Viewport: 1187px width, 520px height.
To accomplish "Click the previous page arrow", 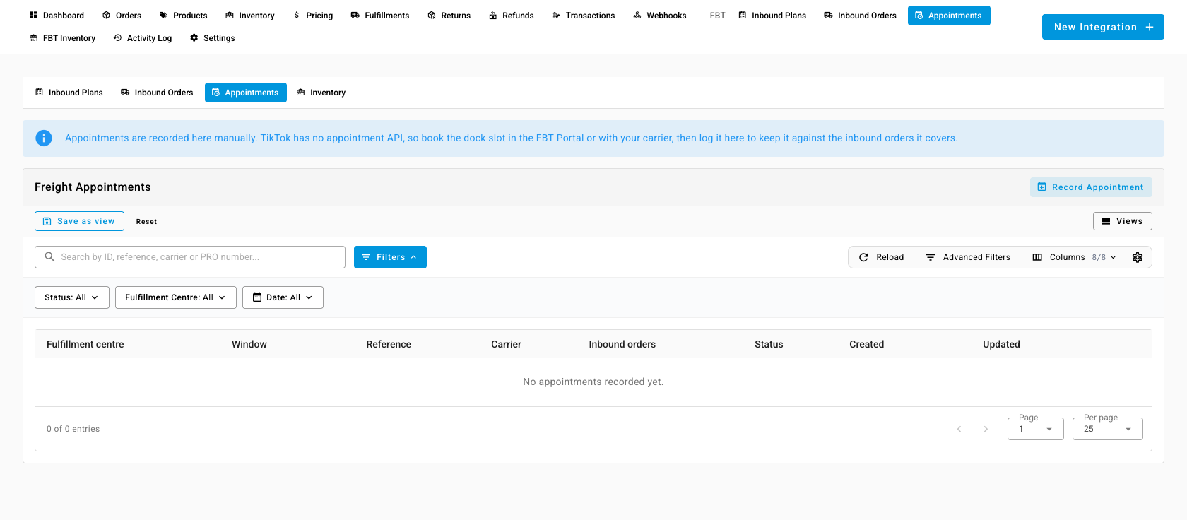I will [x=959, y=429].
